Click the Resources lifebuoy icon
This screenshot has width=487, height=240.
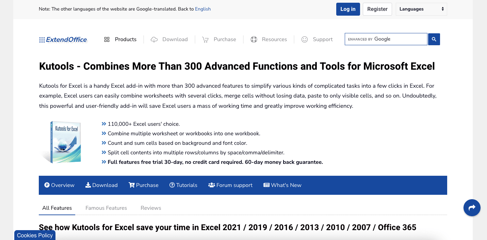[x=254, y=39]
